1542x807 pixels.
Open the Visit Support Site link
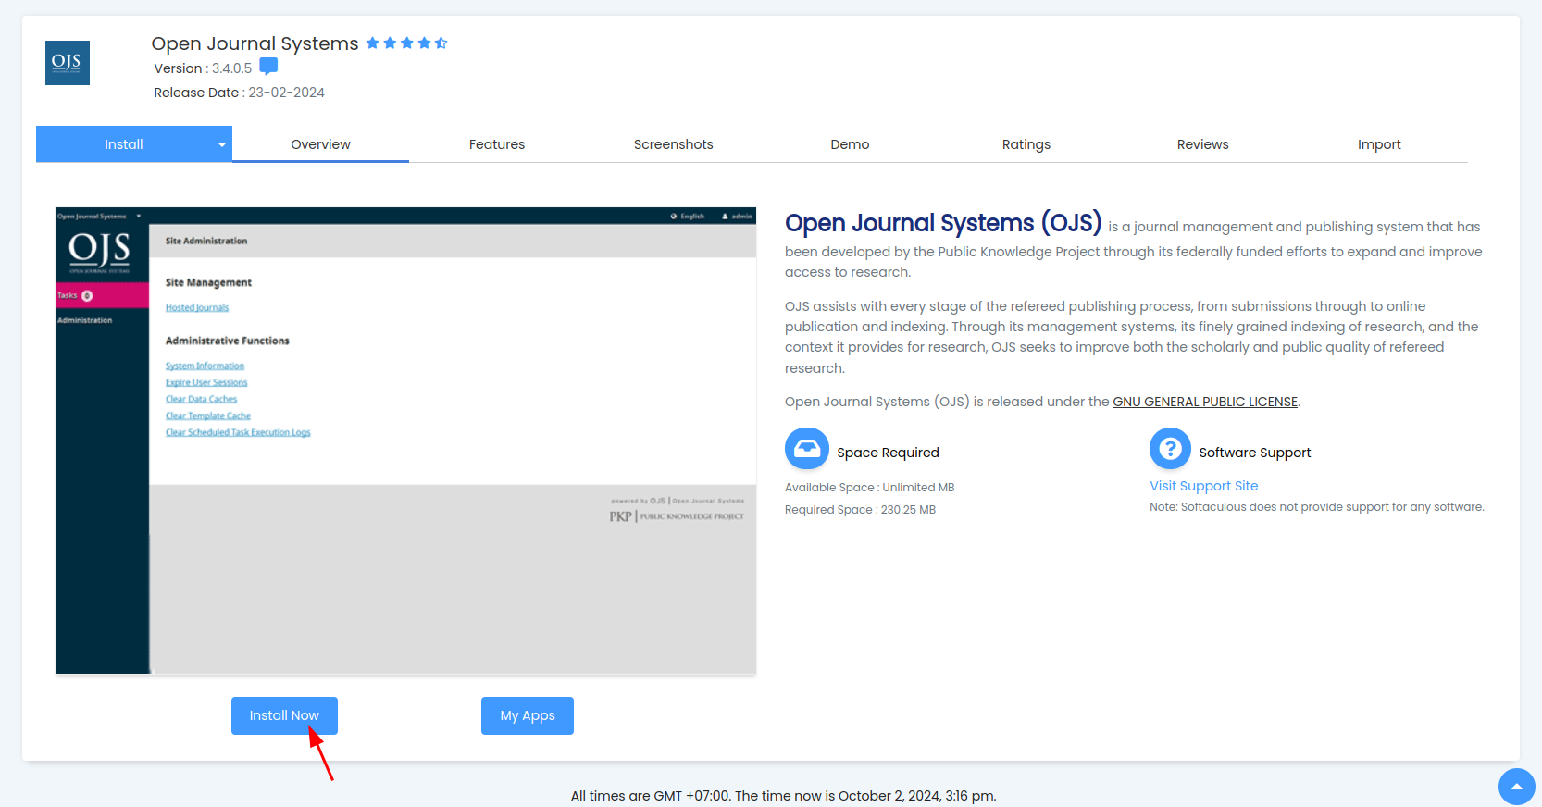pyautogui.click(x=1203, y=486)
